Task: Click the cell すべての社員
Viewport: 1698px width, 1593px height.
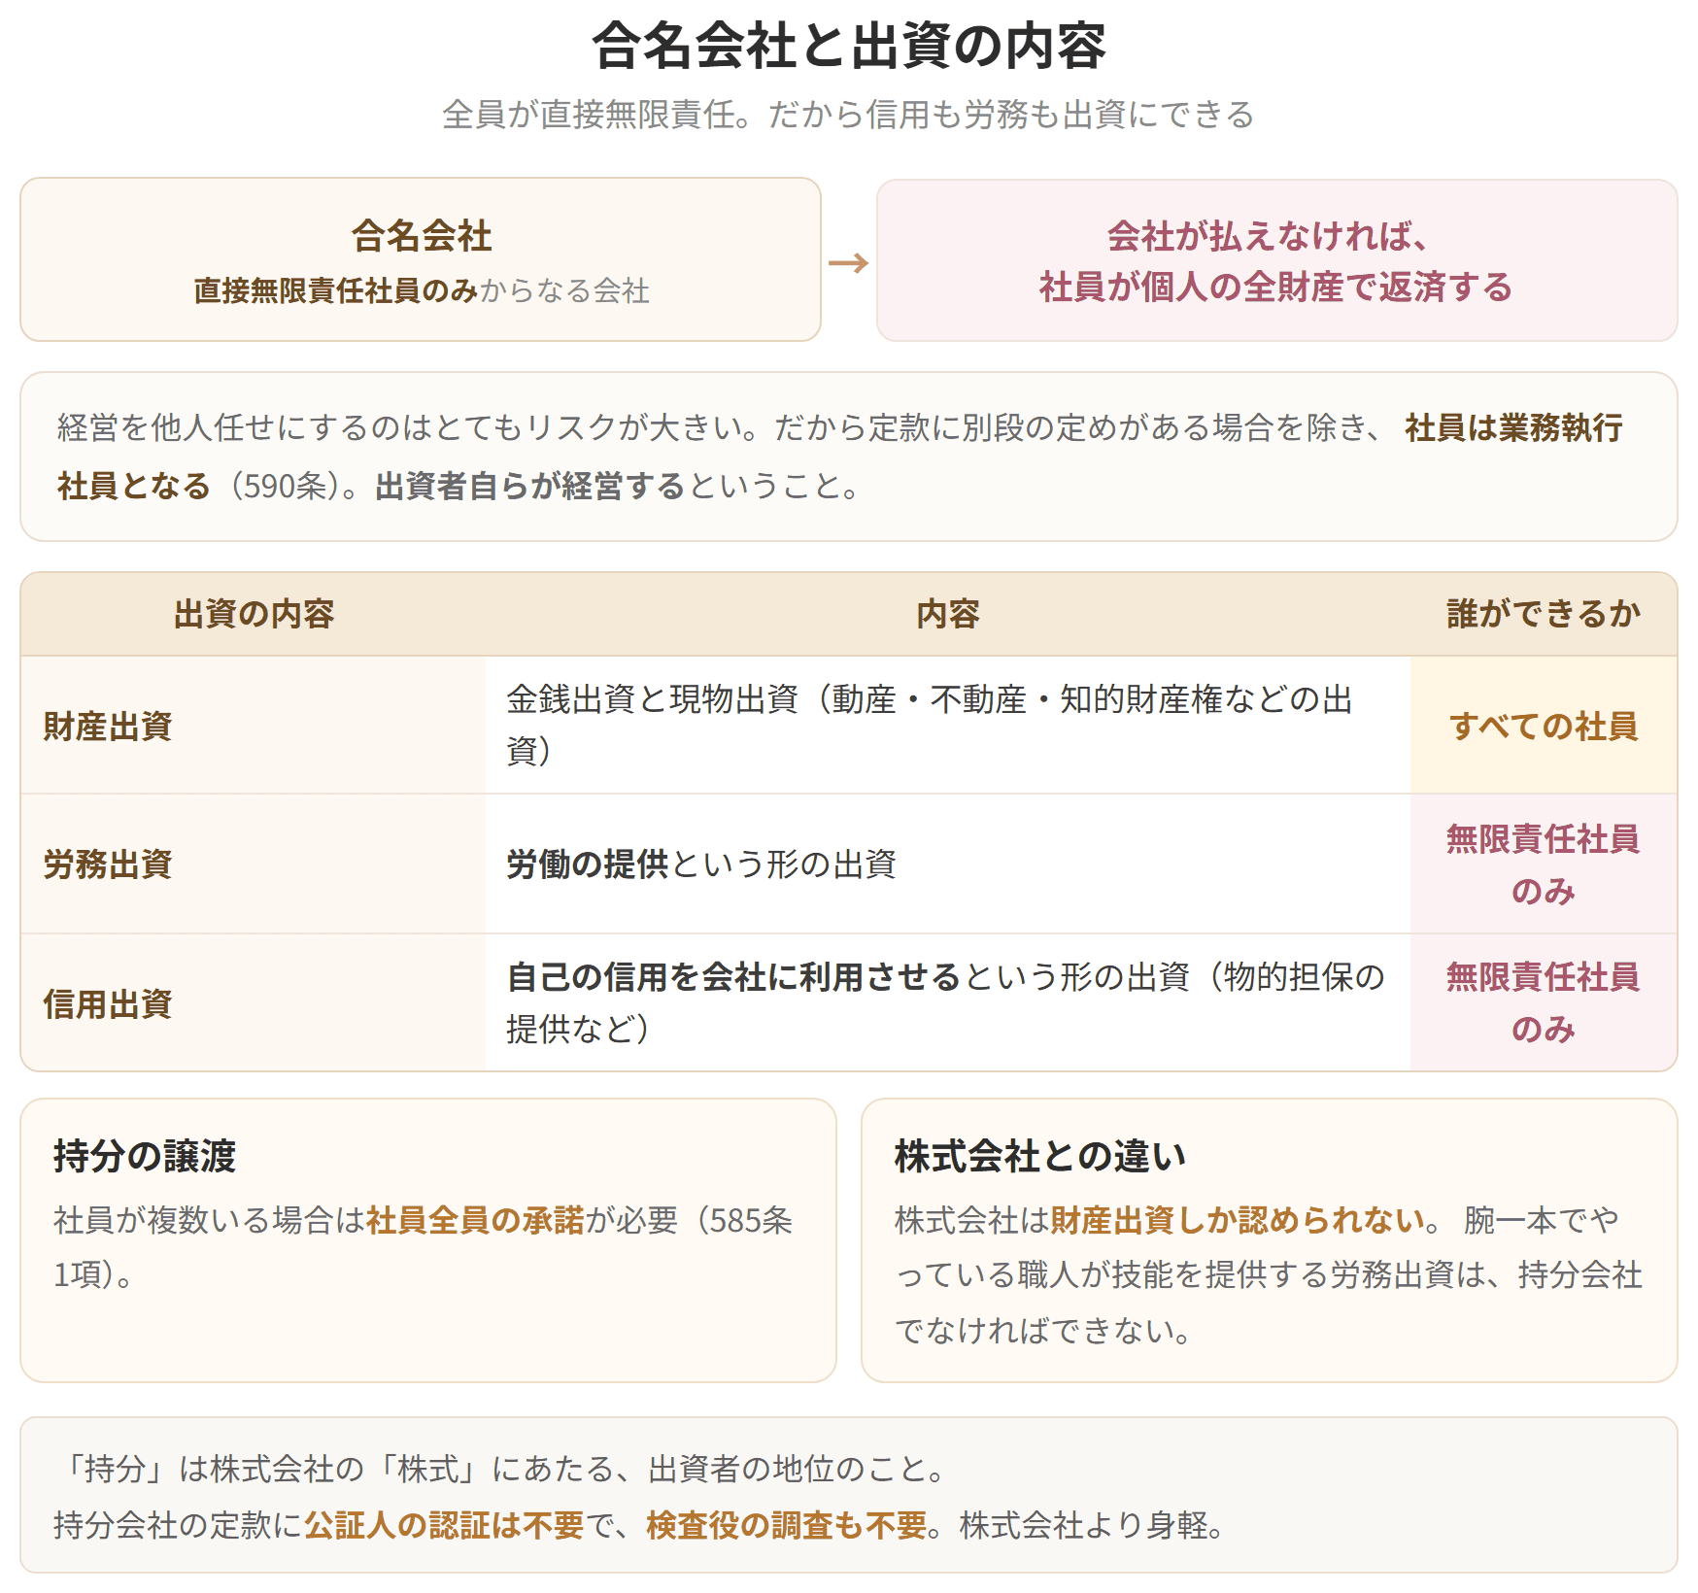Action: point(1544,726)
